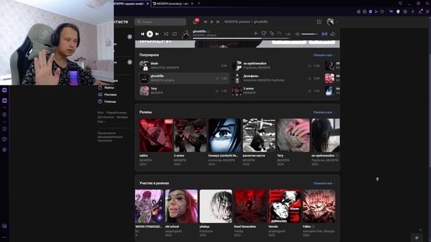Screen dimensions: 431x242
Task: Show all featured-in releases link
Action: coord(323,183)
